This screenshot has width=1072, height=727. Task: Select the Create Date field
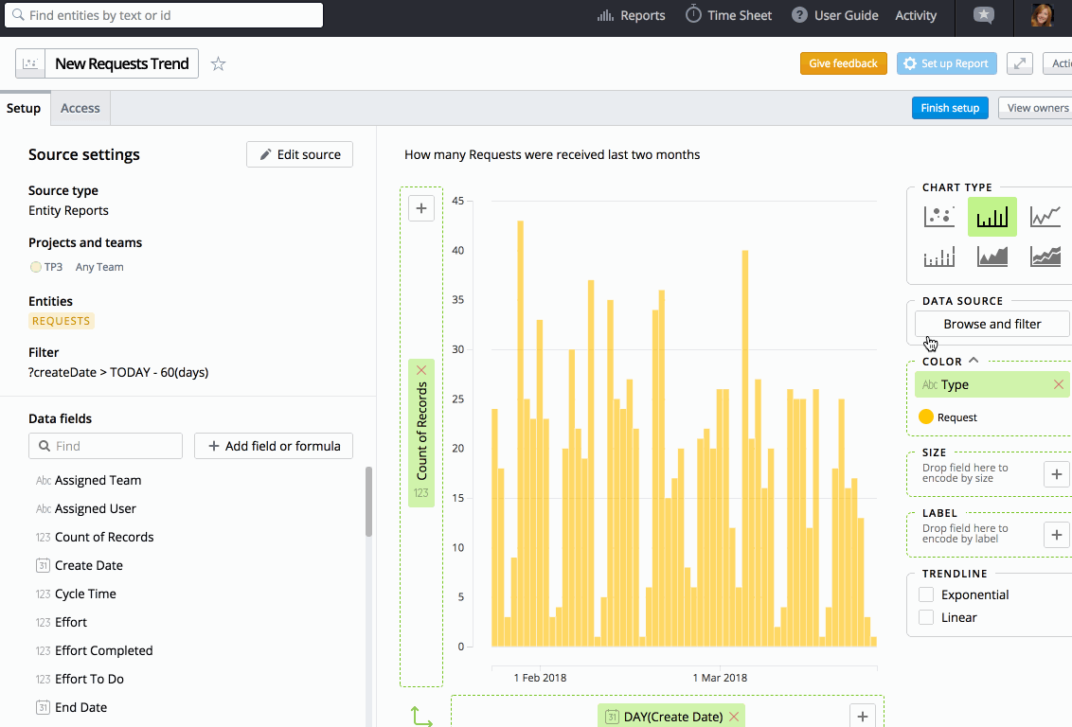click(89, 565)
